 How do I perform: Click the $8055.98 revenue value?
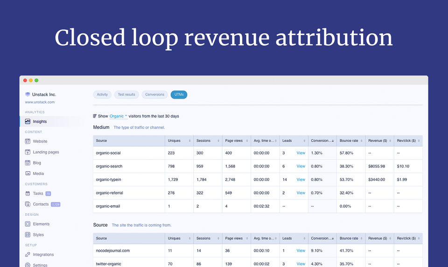(377, 166)
